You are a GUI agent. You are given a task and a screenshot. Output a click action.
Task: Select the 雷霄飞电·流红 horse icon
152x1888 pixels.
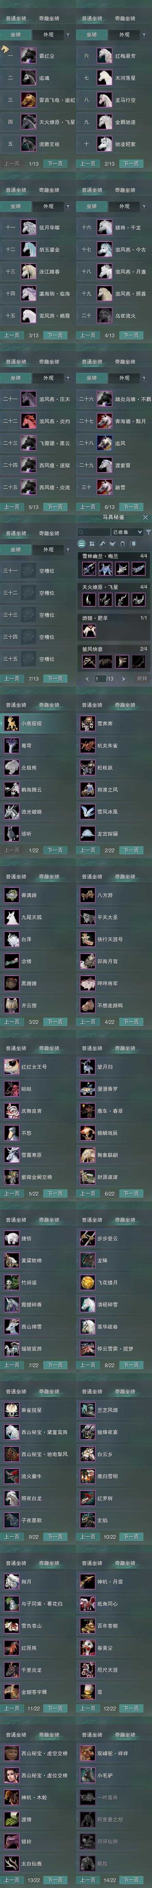pyautogui.click(x=29, y=100)
